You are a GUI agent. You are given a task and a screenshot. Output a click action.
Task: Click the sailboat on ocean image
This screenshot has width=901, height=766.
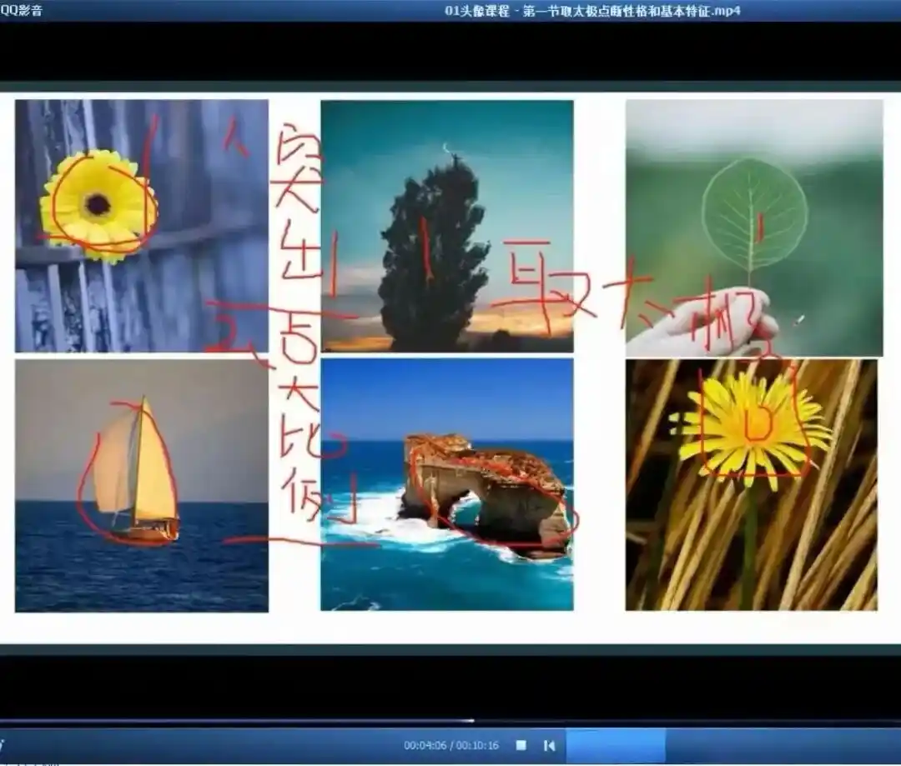click(141, 486)
